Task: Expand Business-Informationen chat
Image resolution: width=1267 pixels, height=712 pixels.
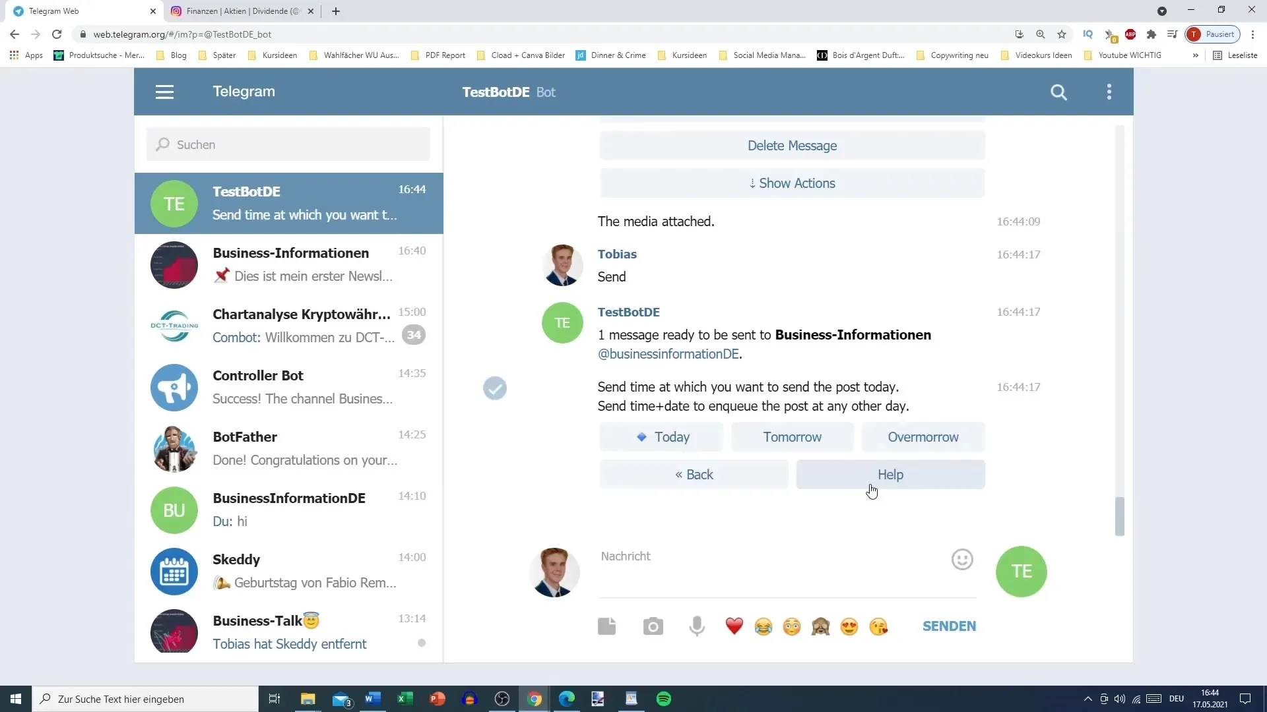Action: 290,264
